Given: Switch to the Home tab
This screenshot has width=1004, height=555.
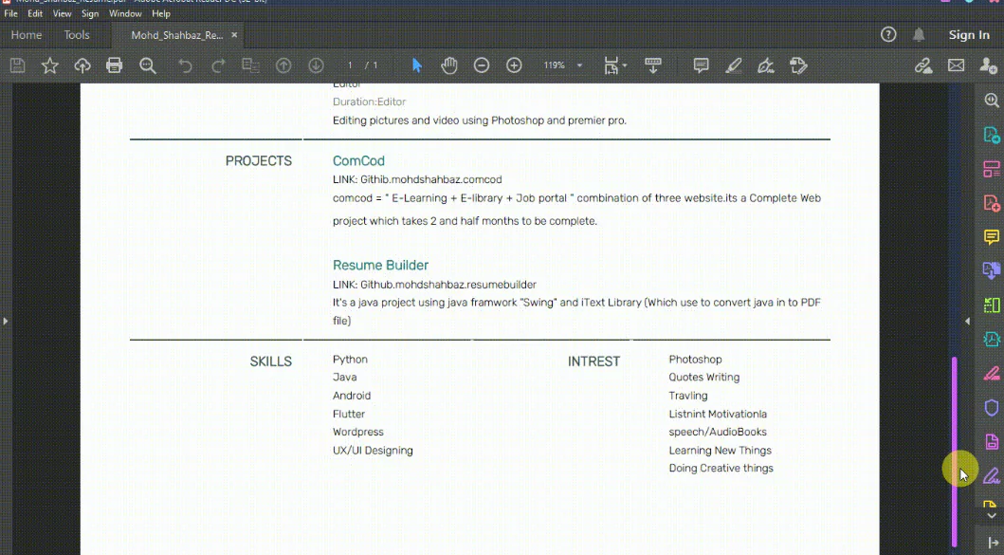Looking at the screenshot, I should click(27, 35).
